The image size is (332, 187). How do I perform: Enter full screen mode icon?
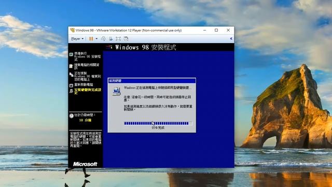click(x=118, y=39)
